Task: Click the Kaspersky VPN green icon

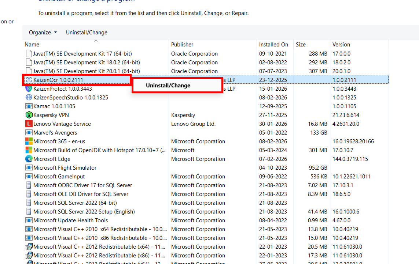Action: coord(29,115)
